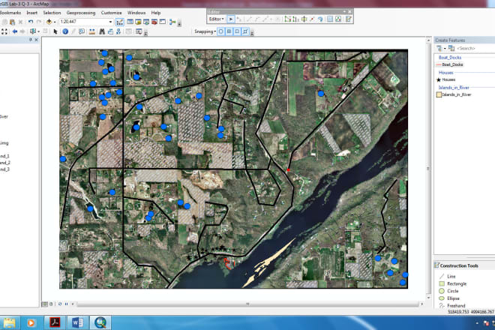
Task: Click the Delete X icon in toolbar
Action: [20, 22]
